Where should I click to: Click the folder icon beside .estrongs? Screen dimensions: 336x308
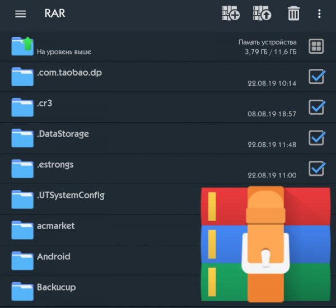[22, 169]
